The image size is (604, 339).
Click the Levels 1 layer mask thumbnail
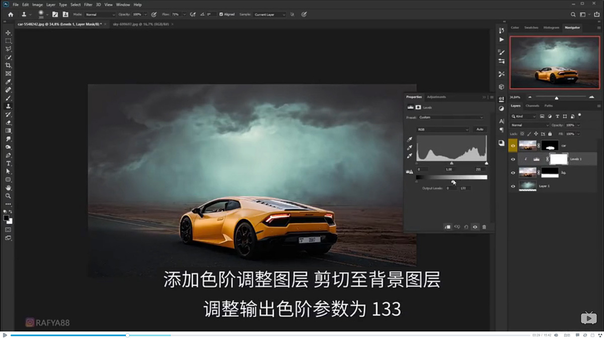pyautogui.click(x=559, y=159)
